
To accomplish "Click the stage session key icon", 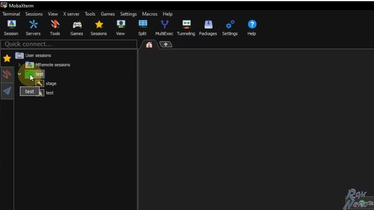I will click(x=40, y=83).
